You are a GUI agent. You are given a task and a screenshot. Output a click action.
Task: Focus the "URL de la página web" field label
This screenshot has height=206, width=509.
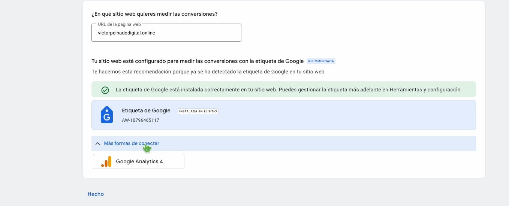coord(119,24)
